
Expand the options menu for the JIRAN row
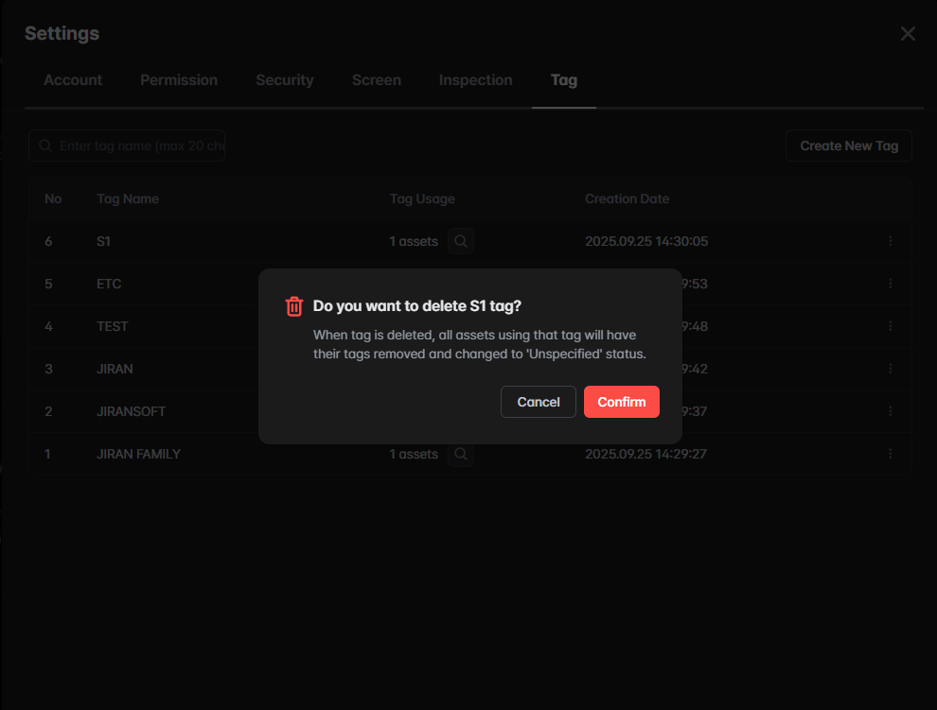coord(890,369)
